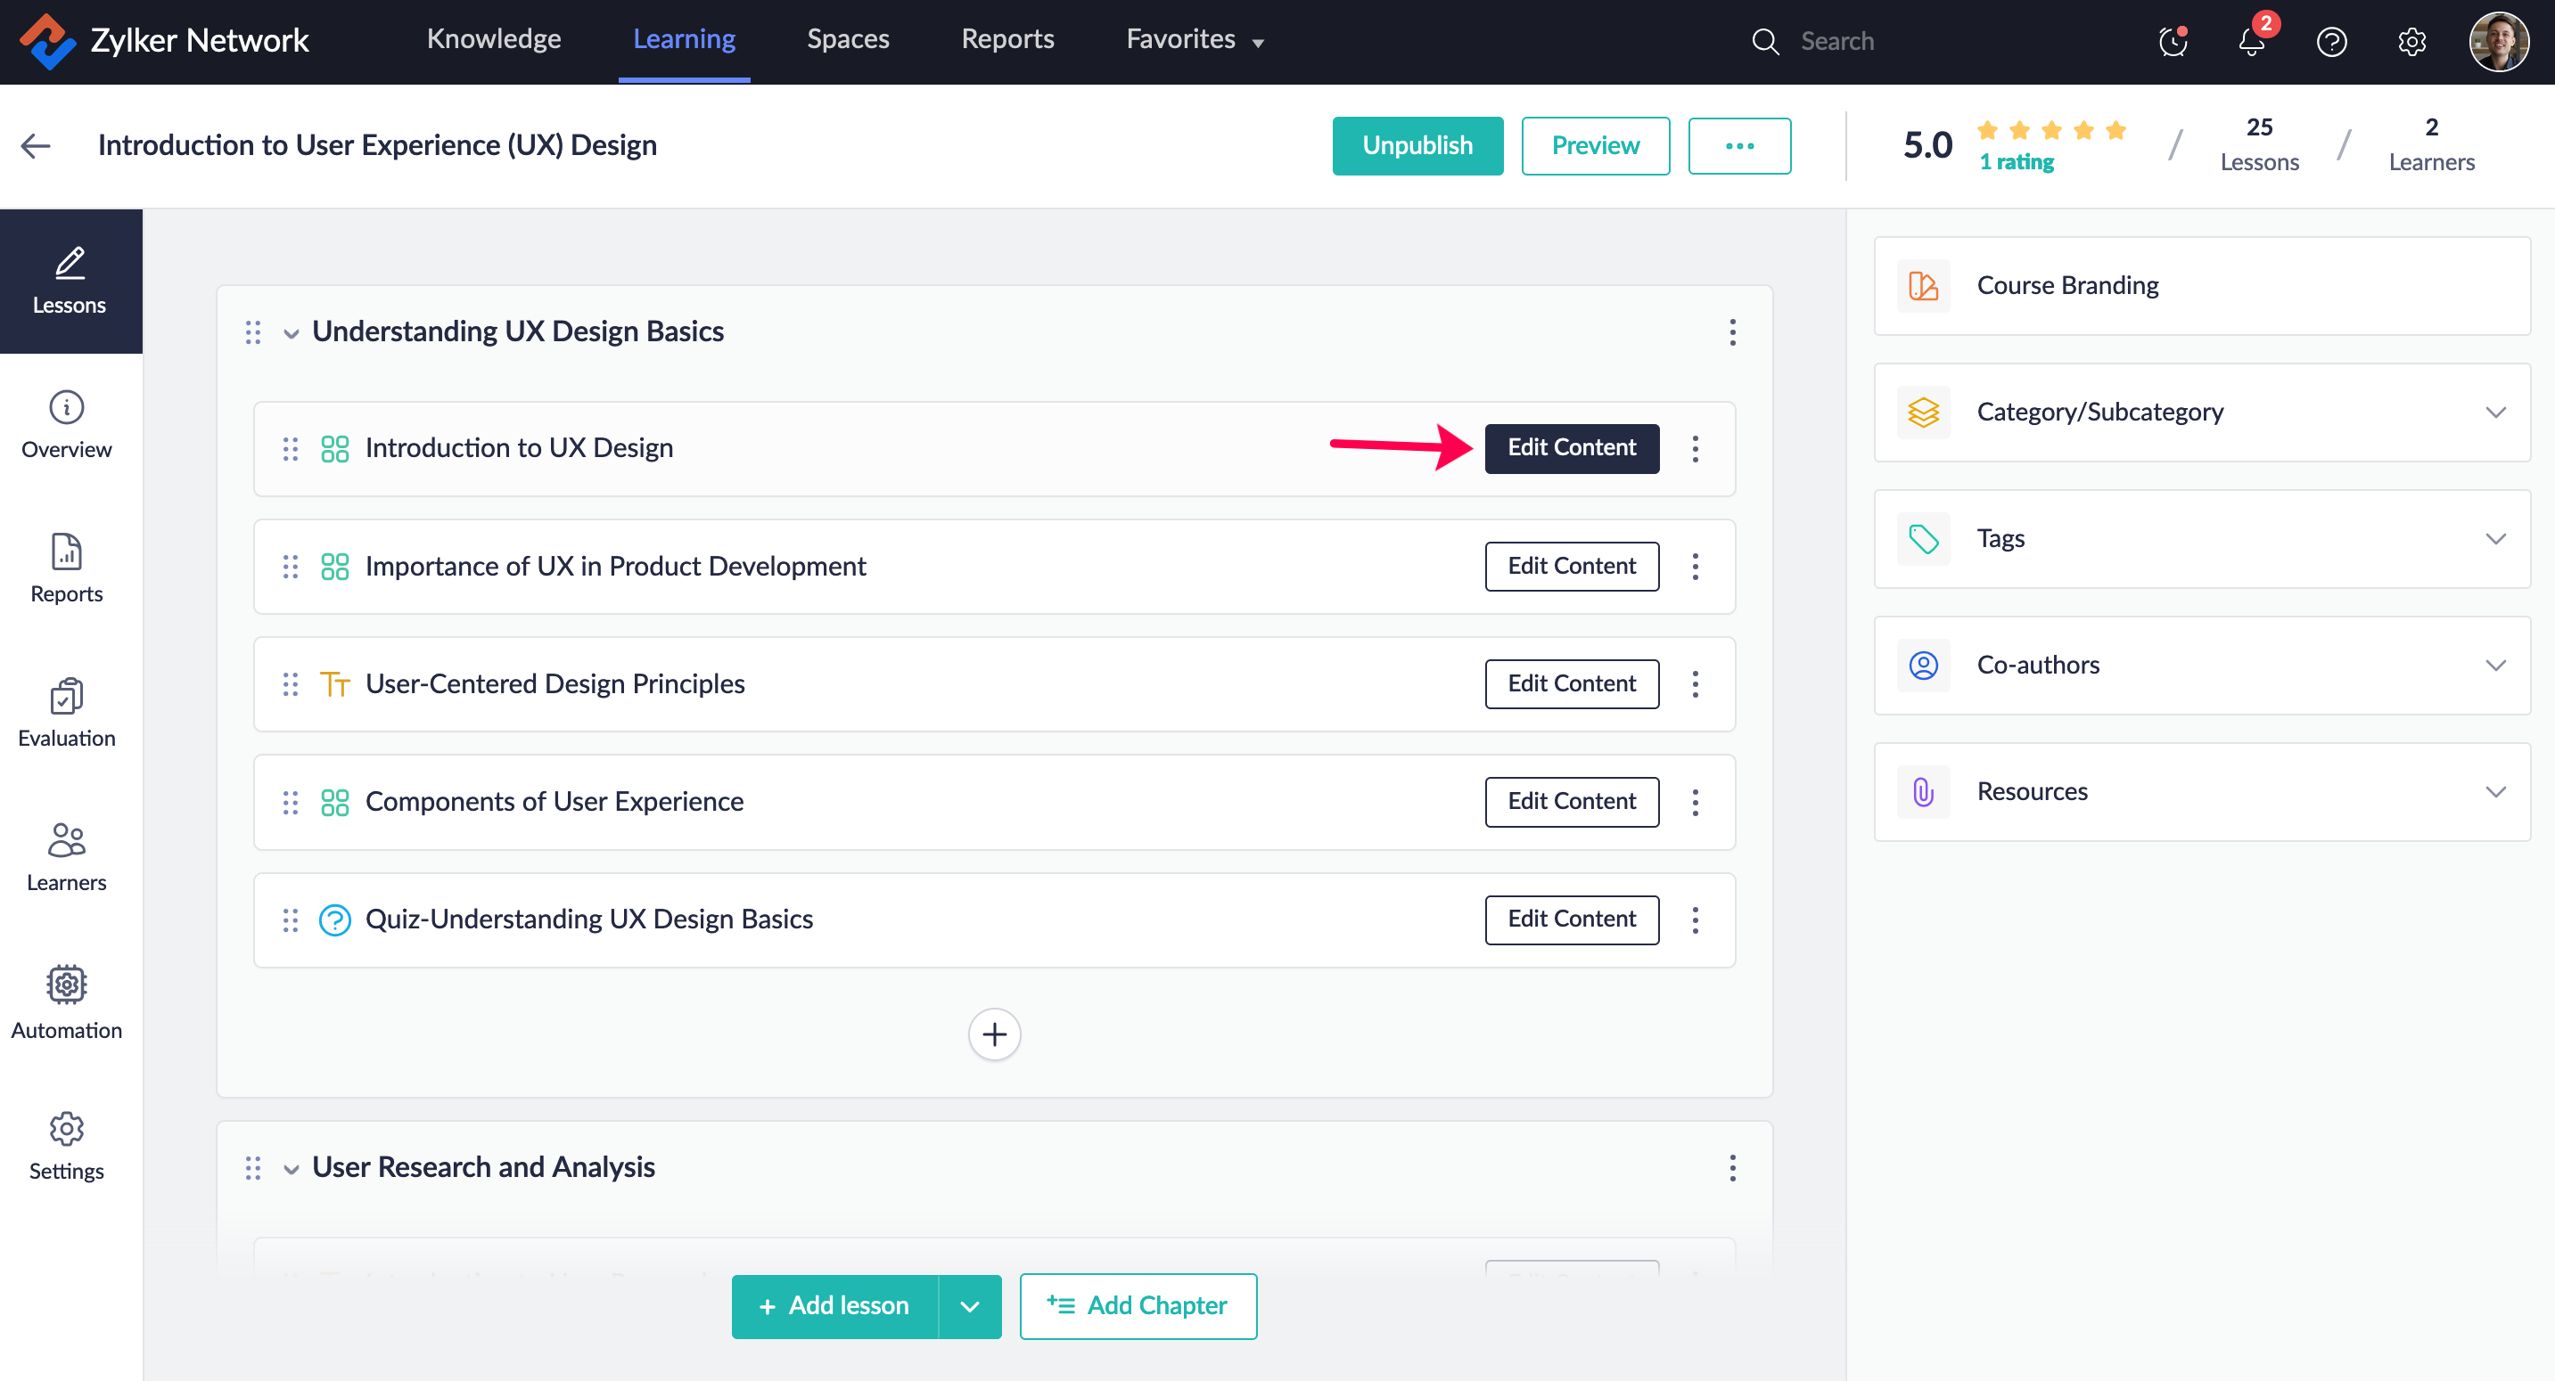Expand the Co-authors panel
The image size is (2555, 1381).
pos(2494,666)
